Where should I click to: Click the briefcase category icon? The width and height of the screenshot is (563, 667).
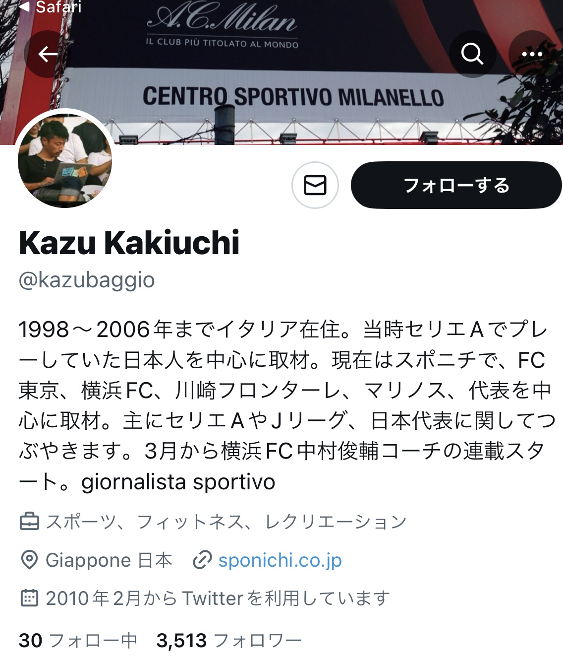29,522
